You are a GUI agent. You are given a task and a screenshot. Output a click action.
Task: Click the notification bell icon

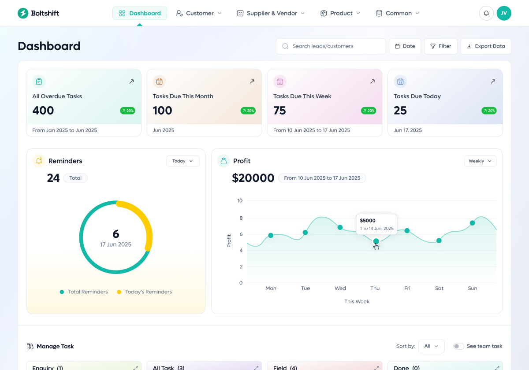pos(486,13)
